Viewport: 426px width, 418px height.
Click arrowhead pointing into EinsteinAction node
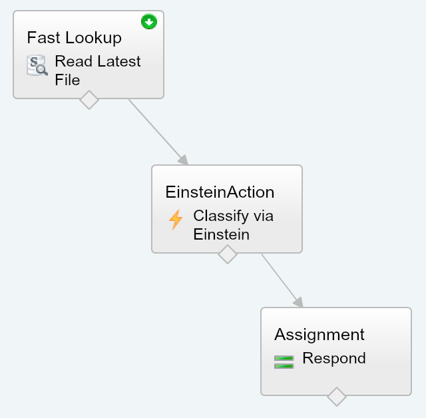click(x=184, y=160)
